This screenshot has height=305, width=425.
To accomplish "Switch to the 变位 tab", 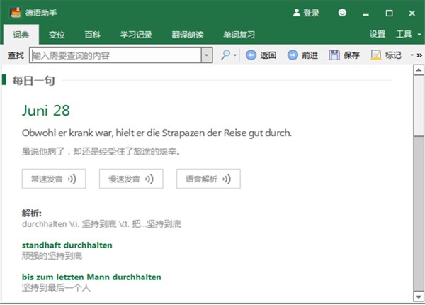I will (x=57, y=34).
